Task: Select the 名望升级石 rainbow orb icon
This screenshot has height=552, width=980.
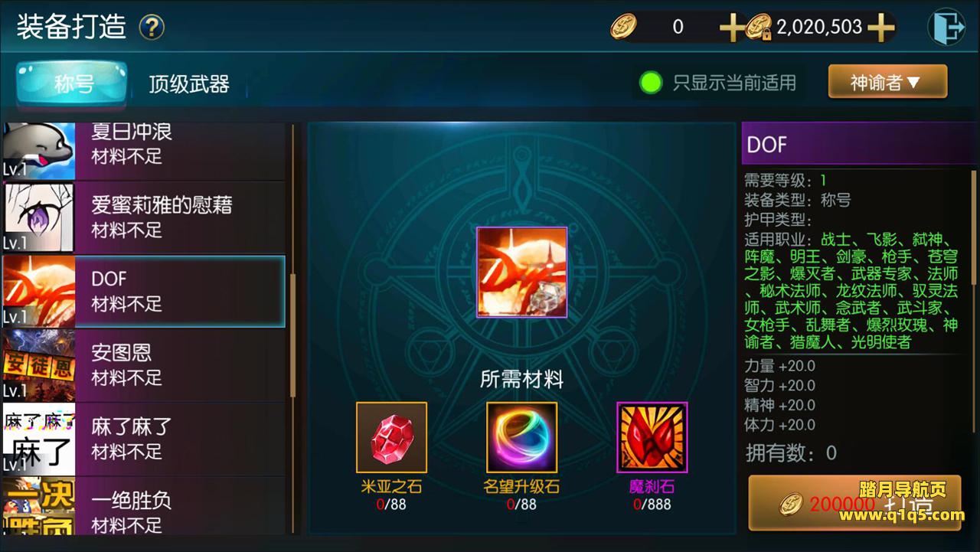Action: (521, 437)
